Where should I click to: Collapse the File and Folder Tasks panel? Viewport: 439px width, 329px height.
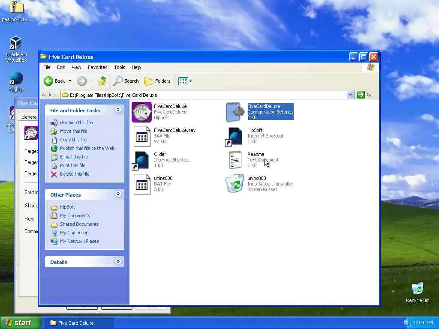(118, 110)
